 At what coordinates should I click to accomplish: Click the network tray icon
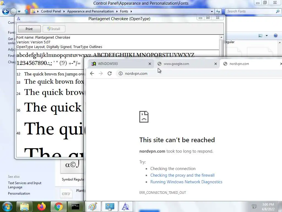tap(254, 207)
